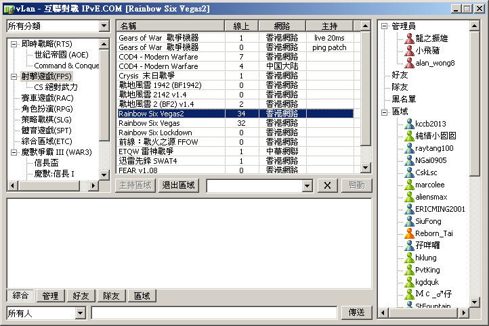Image resolution: width=489 pixels, height=326 pixels.
Task: Select the ETQW 雷神戰爭 room row
Action: coord(235,152)
